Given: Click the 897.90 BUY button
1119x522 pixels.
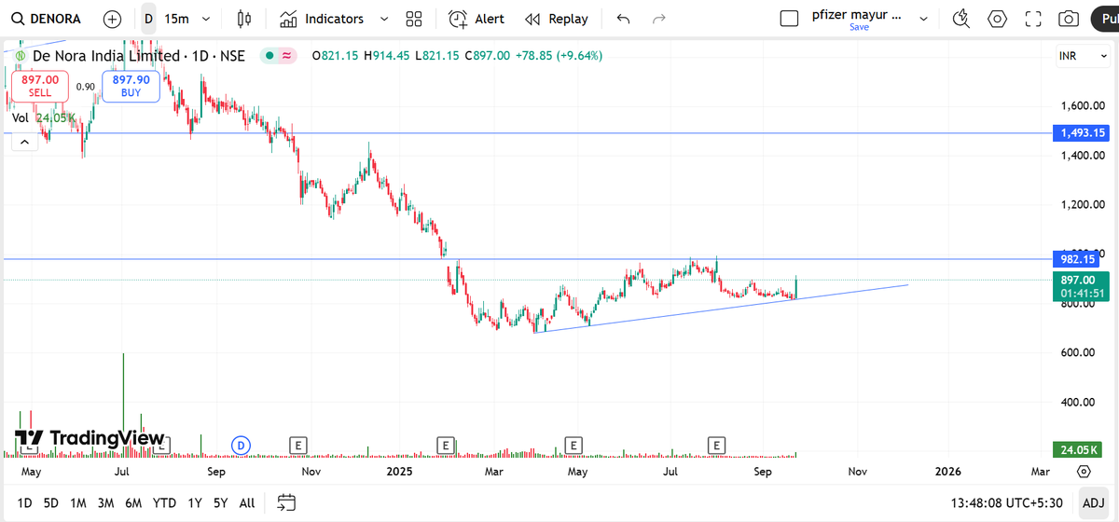Looking at the screenshot, I should click(x=132, y=86).
